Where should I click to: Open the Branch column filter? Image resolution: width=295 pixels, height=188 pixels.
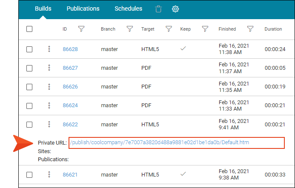point(130,29)
